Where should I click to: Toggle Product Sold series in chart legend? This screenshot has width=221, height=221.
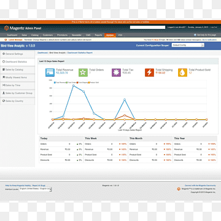pyautogui.click(x=93, y=82)
